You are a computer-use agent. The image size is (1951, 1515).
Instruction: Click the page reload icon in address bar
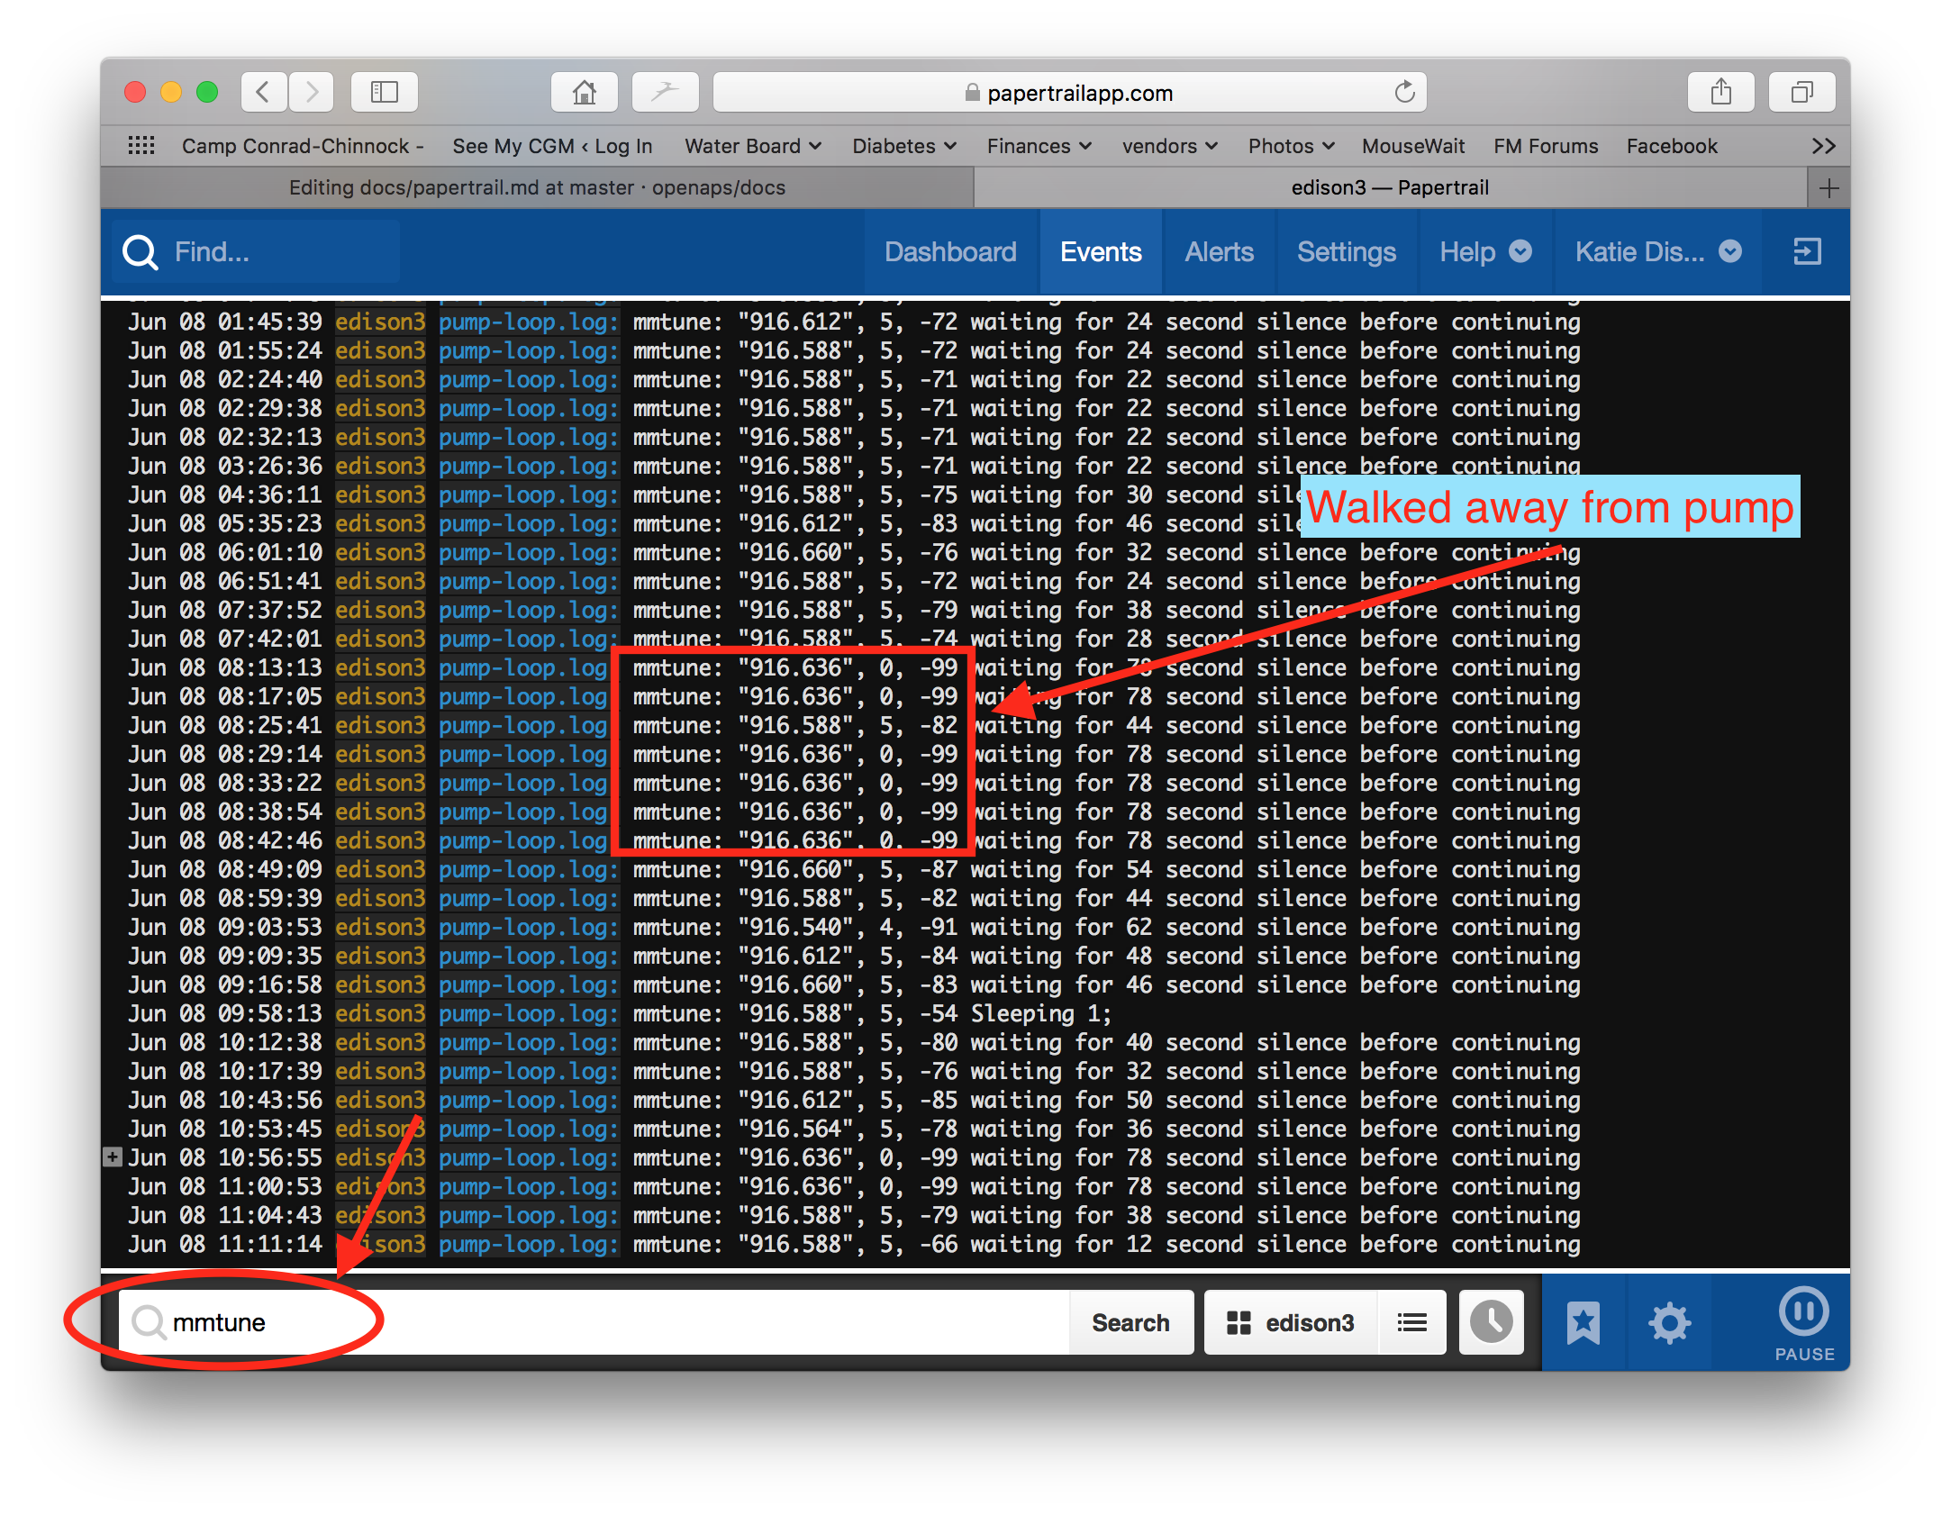click(1404, 92)
